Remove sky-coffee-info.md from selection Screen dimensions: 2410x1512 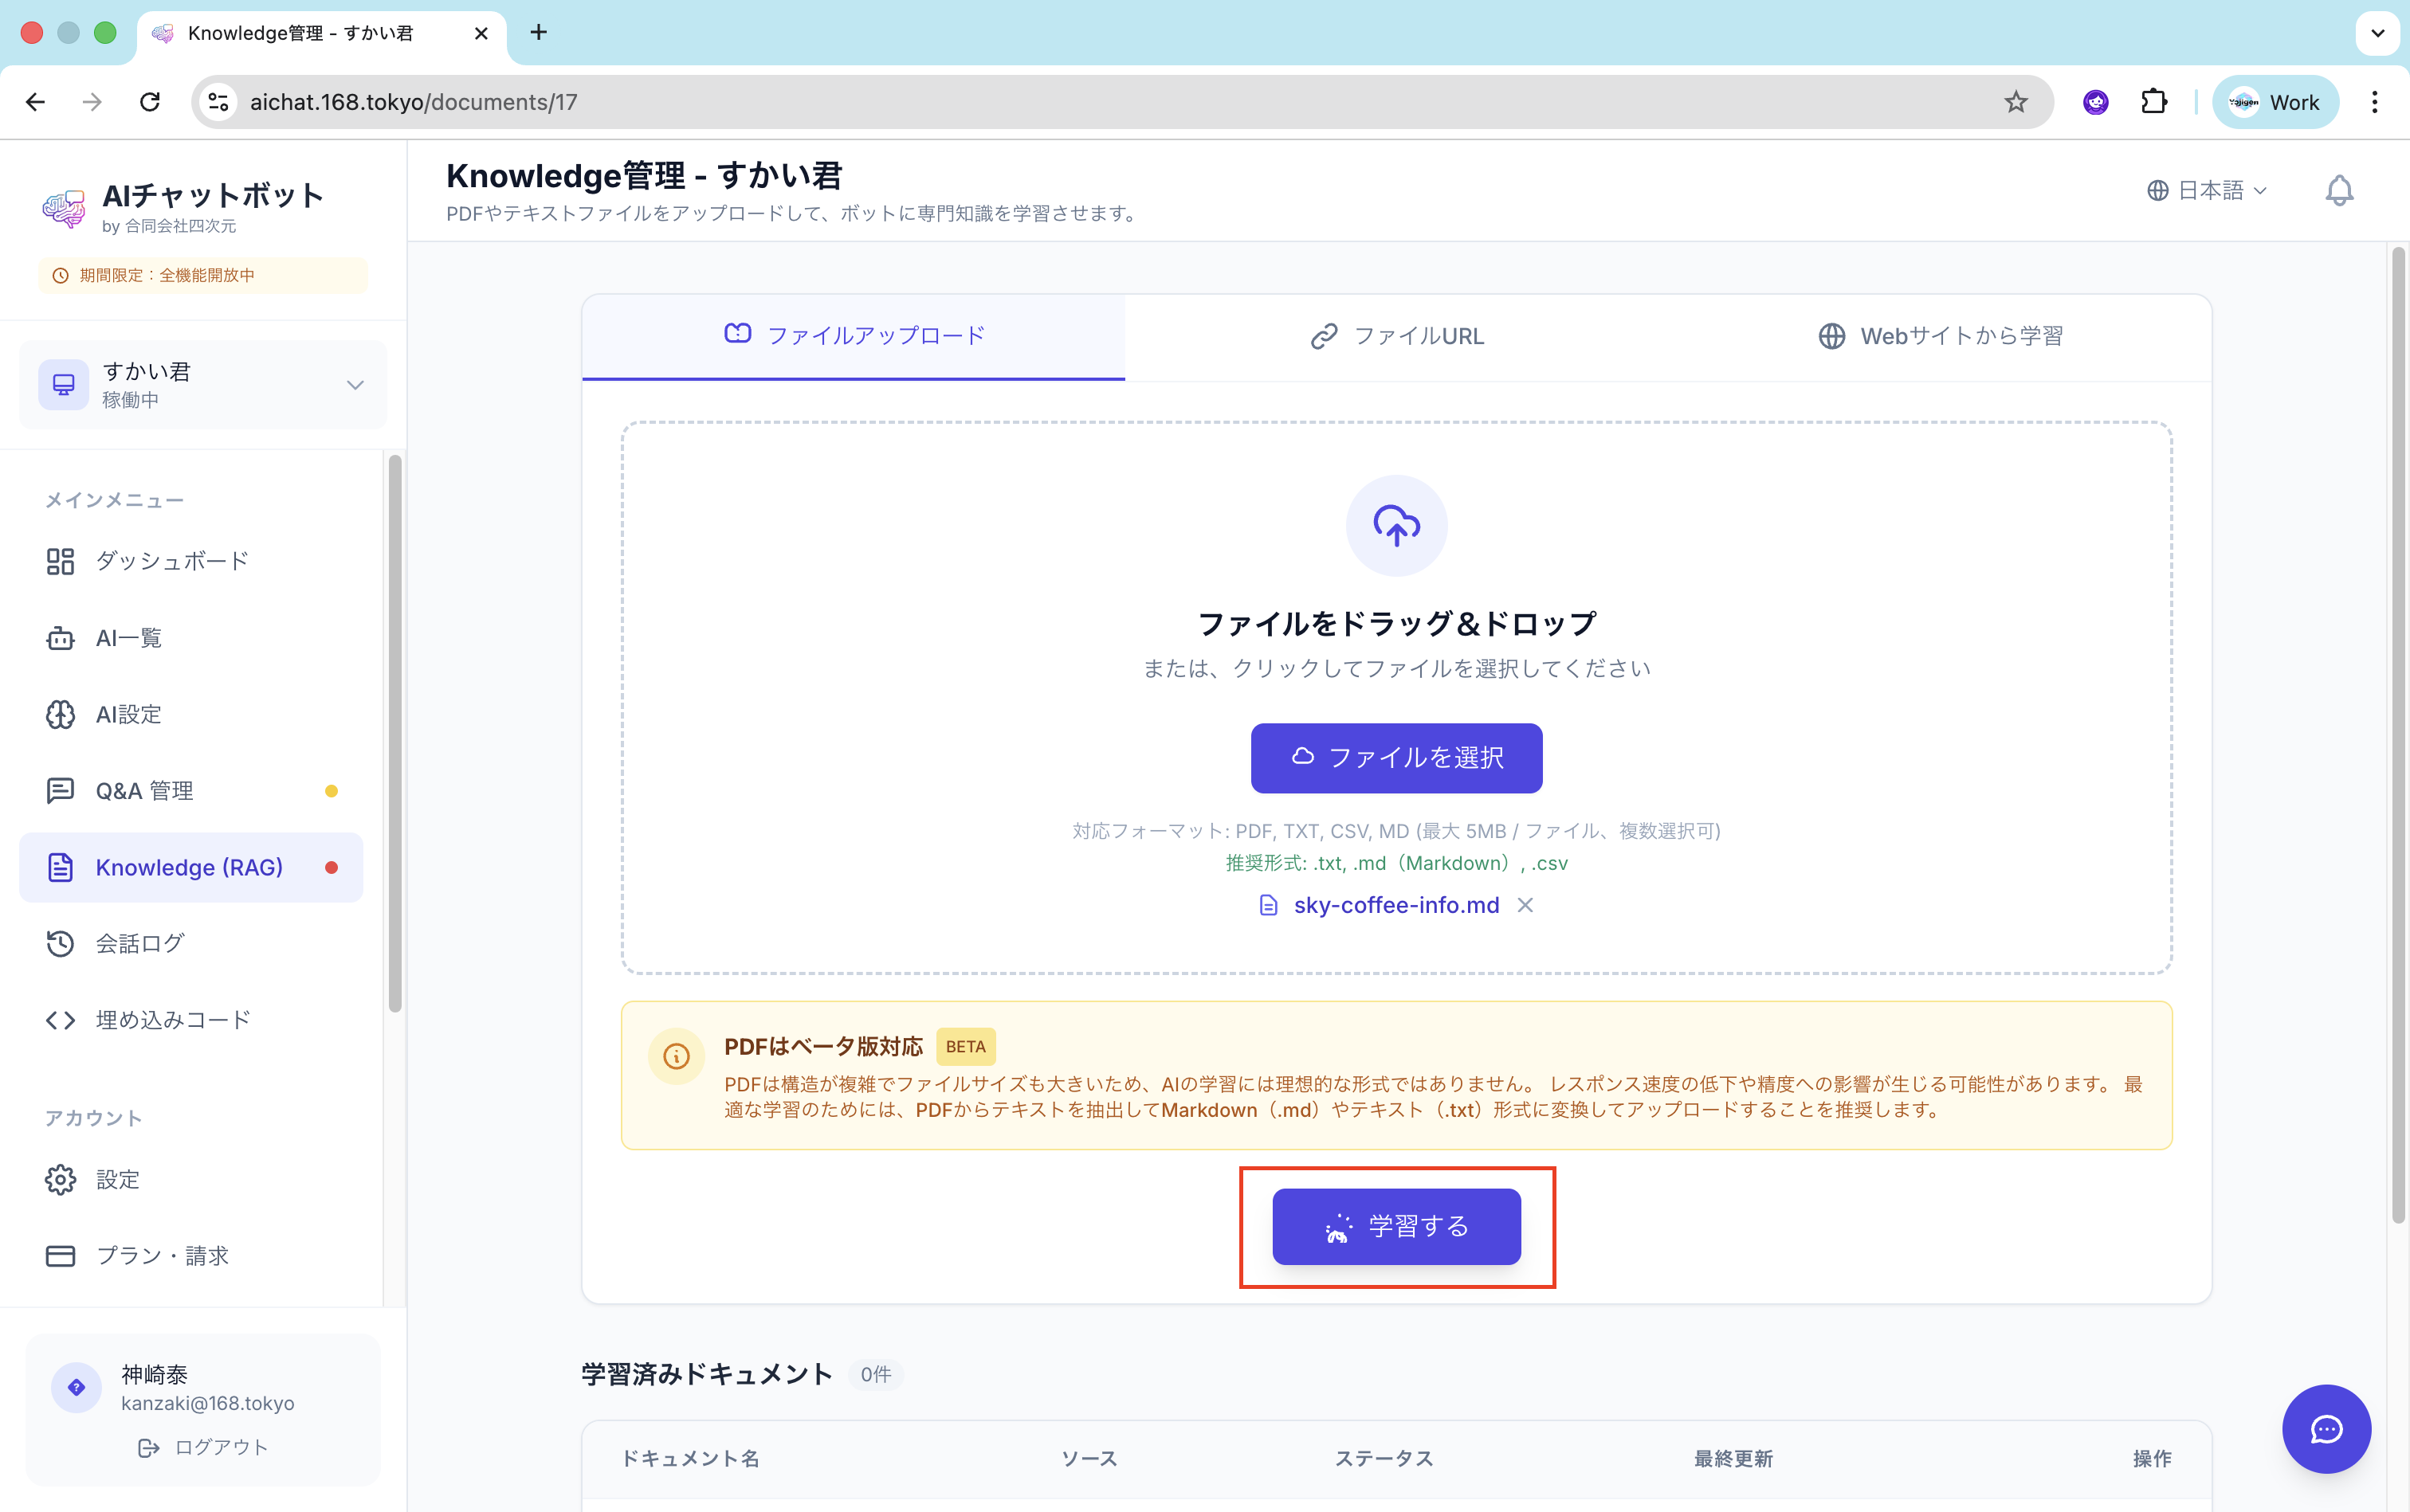[1525, 905]
